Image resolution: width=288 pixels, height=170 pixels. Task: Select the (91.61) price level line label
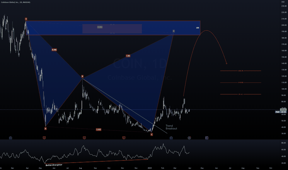pos(241,94)
